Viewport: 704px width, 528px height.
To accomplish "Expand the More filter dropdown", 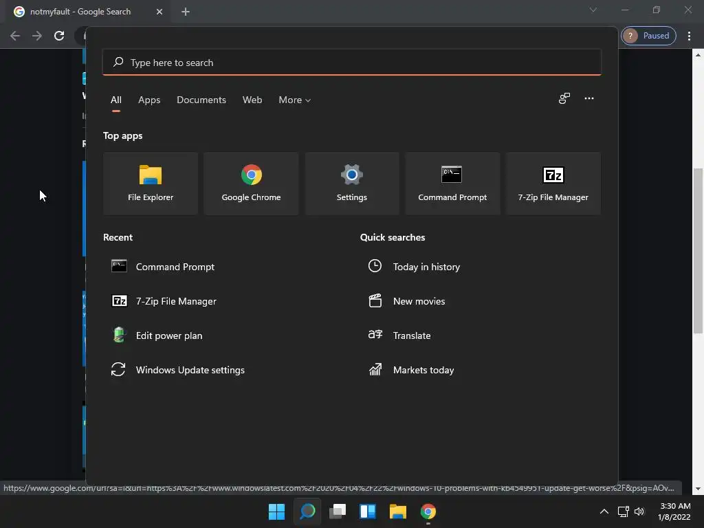I will (294, 100).
